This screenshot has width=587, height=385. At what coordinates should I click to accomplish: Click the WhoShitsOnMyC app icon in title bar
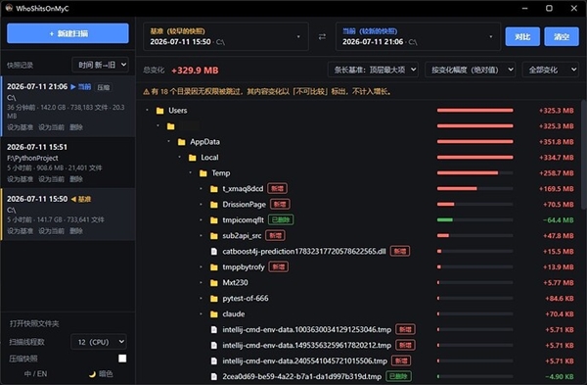coord(9,8)
